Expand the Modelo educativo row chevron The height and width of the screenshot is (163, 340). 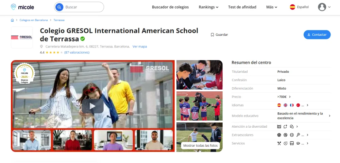pyautogui.click(x=329, y=116)
